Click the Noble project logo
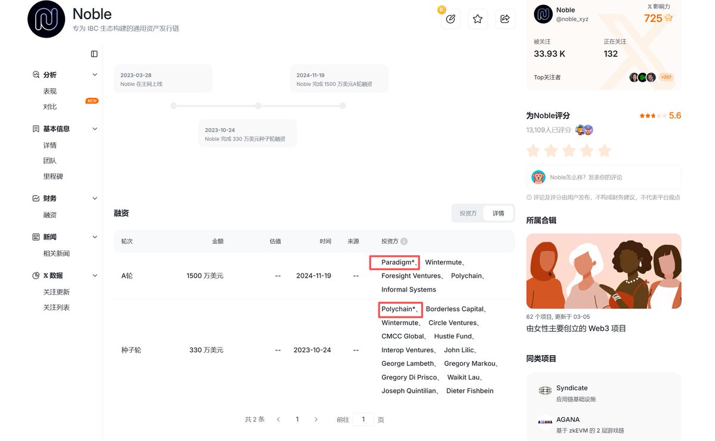 [46, 19]
